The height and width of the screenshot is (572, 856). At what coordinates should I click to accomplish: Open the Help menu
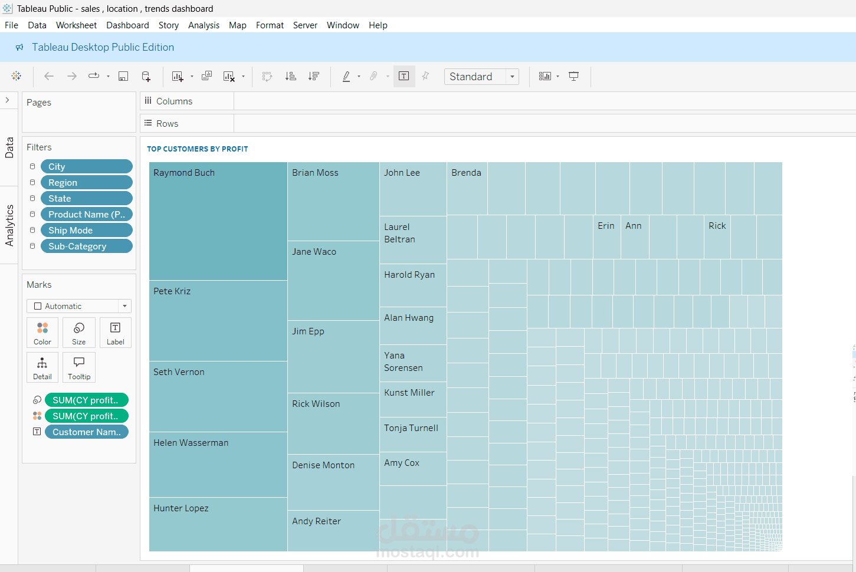click(378, 25)
